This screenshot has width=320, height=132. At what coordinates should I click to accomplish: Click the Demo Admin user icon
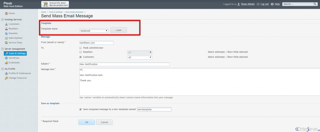click(x=238, y=4)
